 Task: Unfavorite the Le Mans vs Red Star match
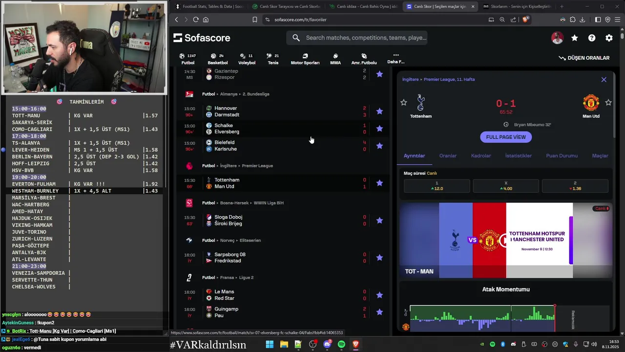[x=379, y=295]
